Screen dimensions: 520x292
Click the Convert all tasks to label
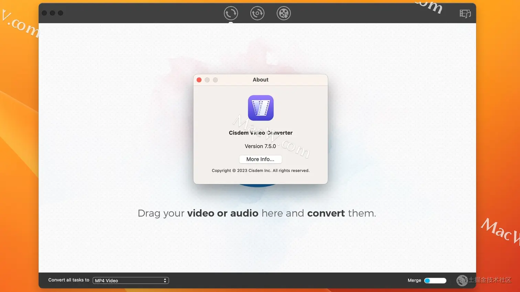[x=69, y=280]
